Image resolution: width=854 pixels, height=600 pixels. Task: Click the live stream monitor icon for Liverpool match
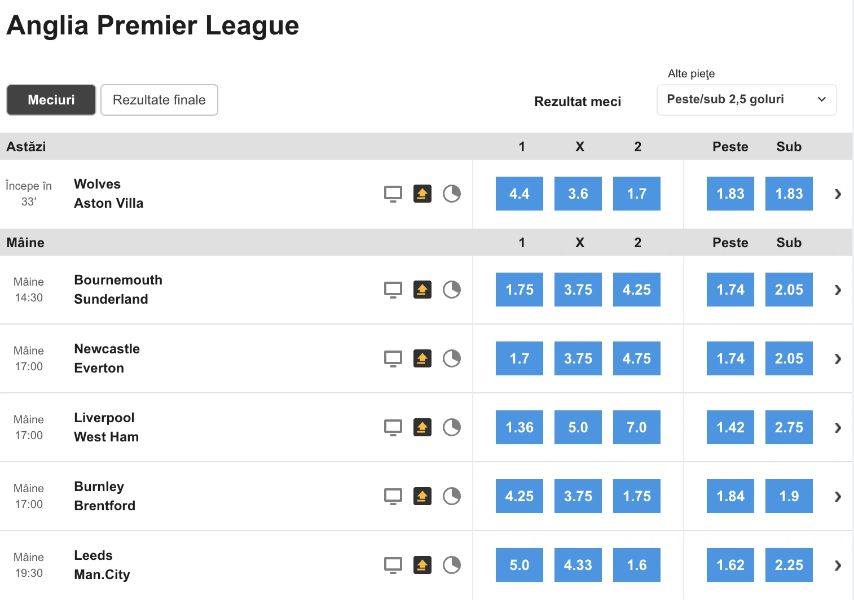393,427
